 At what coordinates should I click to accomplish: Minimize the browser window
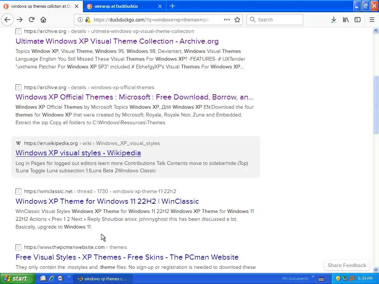[357, 6]
